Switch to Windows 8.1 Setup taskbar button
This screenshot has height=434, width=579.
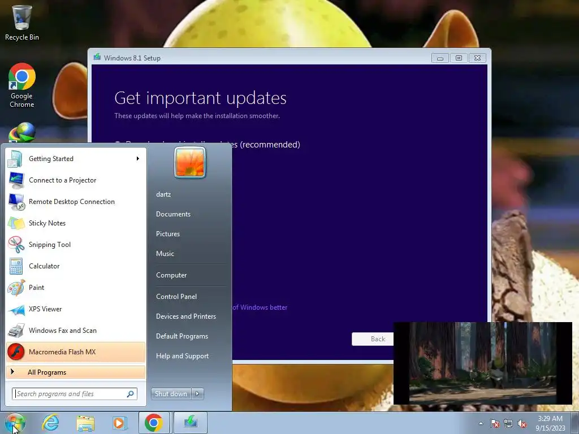coord(190,423)
